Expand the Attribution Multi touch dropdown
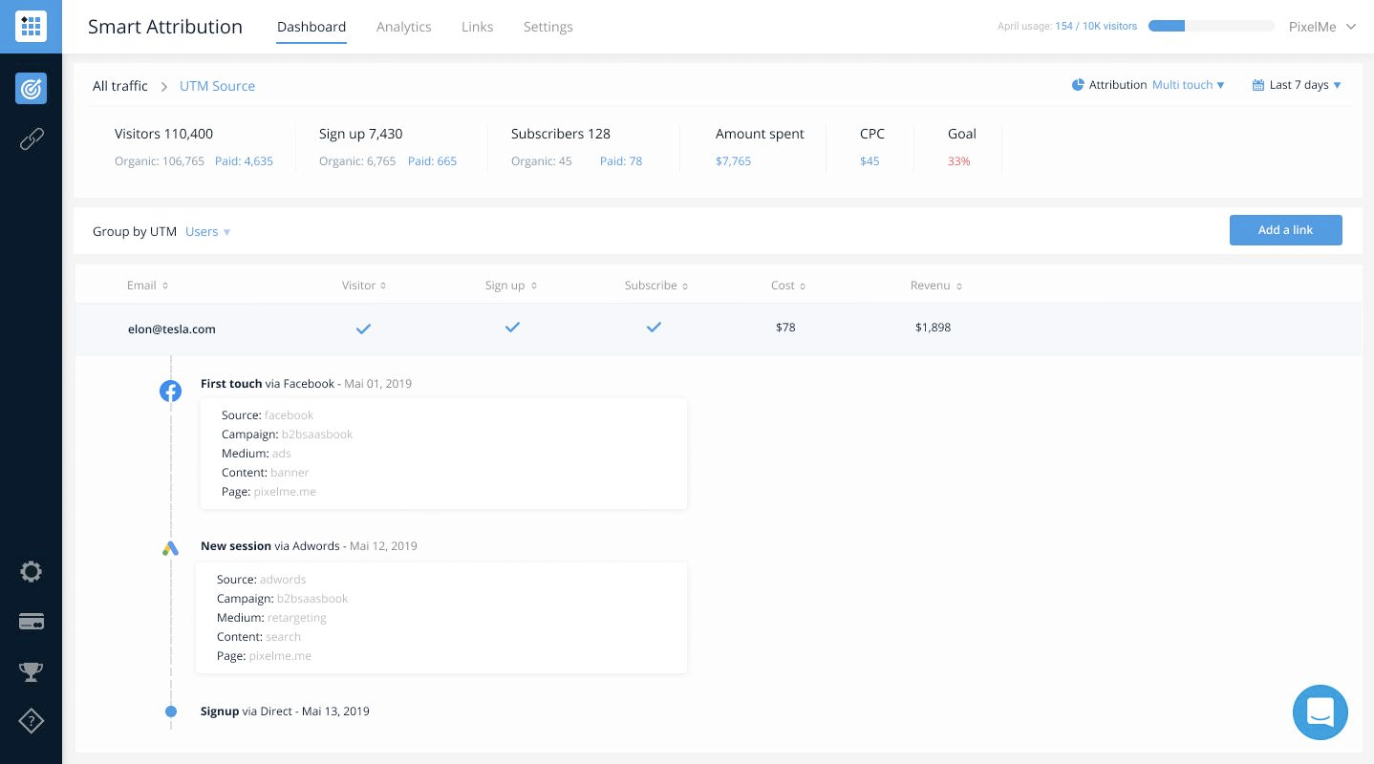 (x=1188, y=85)
